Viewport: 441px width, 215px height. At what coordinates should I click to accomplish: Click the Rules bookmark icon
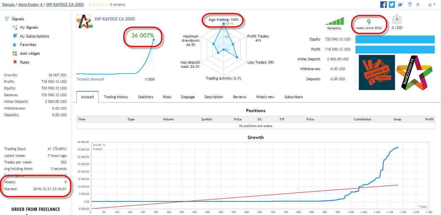pyautogui.click(x=15, y=62)
